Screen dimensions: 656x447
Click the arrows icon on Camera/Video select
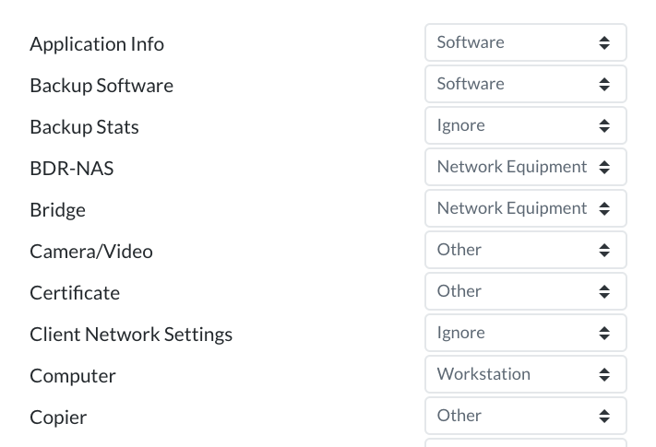pos(604,250)
